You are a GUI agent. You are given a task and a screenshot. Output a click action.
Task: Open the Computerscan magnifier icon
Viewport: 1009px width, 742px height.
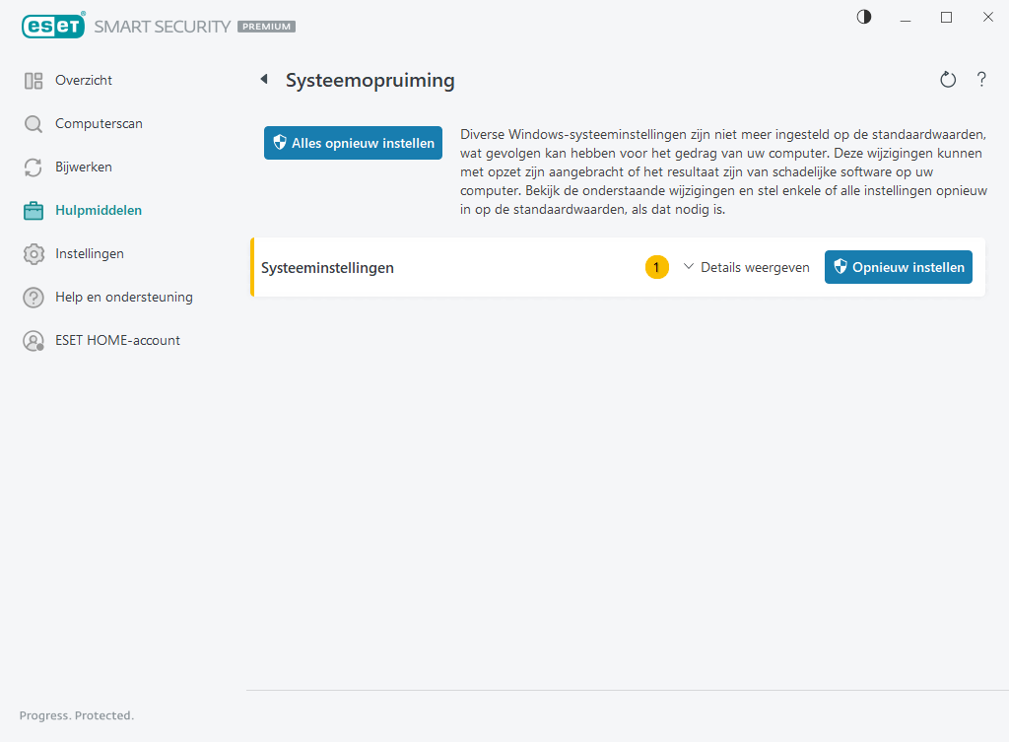tap(33, 123)
